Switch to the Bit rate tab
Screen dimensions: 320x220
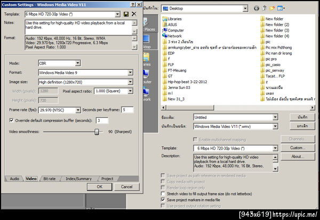point(50,178)
